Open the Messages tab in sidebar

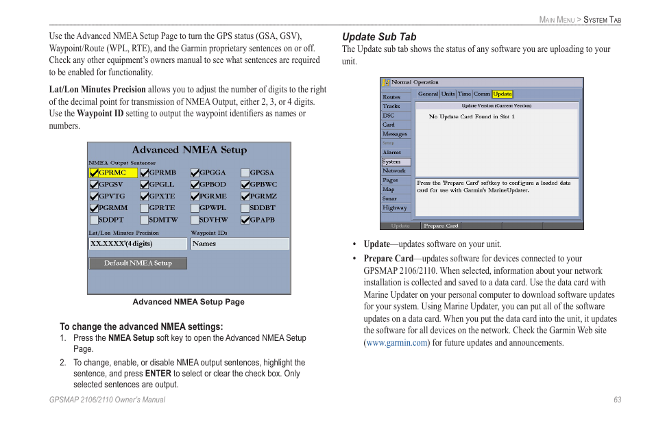(396, 134)
